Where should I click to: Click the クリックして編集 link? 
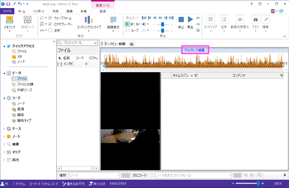point(194,50)
